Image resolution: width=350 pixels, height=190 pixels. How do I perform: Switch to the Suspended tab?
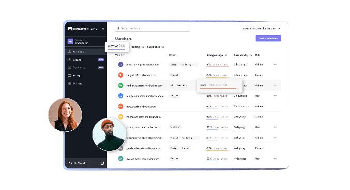point(156,47)
